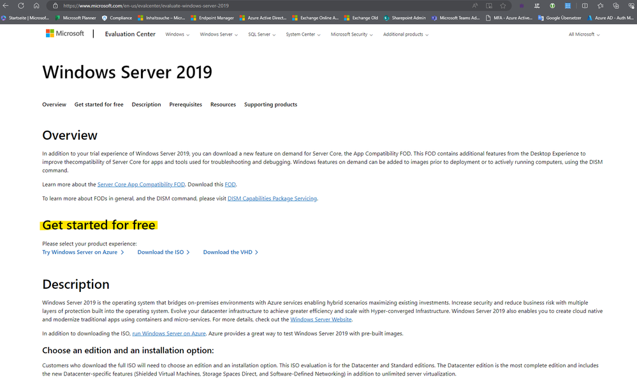The height and width of the screenshot is (380, 637).
Task: Open the Endpoint Manager bookmark
Action: 212,18
